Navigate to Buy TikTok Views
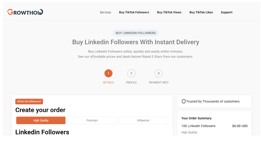The width and height of the screenshot is (261, 144). tap(169, 12)
